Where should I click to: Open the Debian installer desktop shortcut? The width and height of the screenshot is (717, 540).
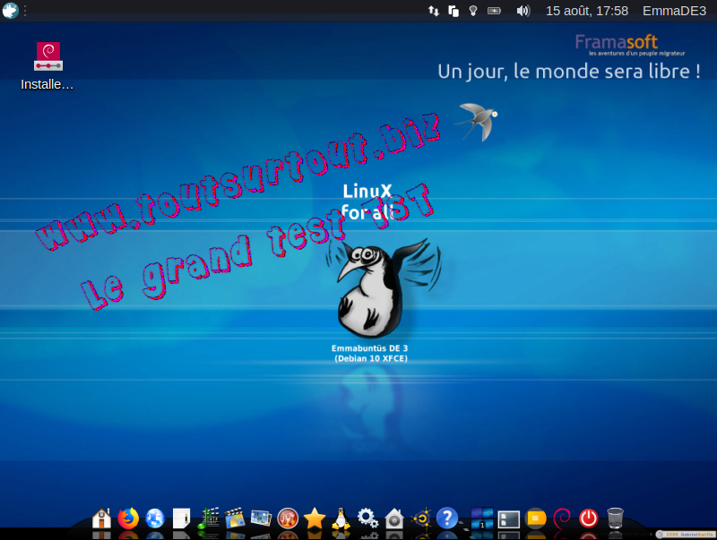(48, 66)
